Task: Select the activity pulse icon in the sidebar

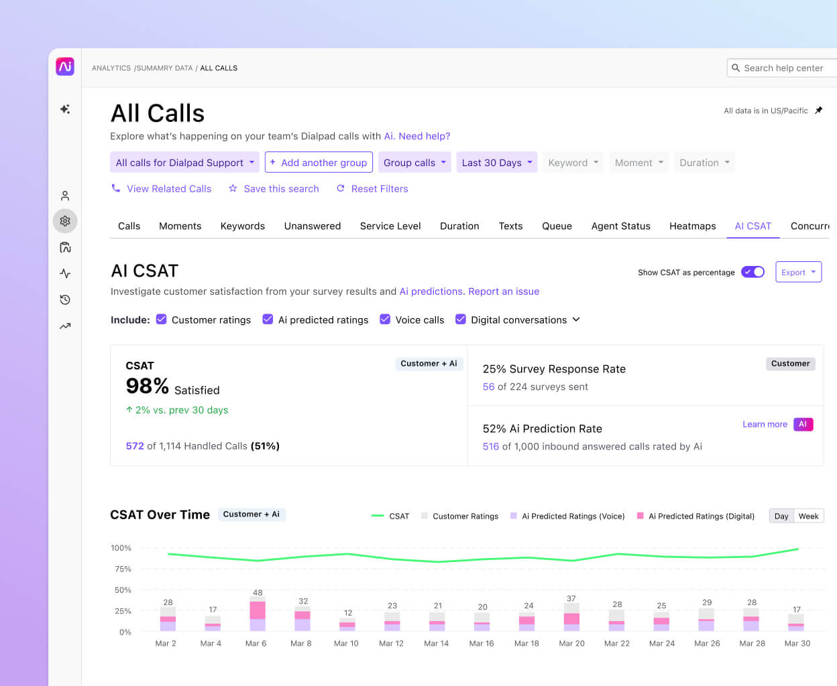Action: pos(64,273)
